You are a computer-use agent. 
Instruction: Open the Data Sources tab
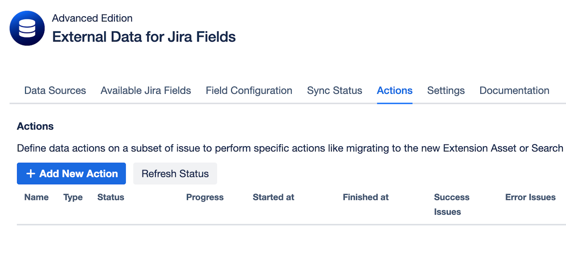click(55, 91)
